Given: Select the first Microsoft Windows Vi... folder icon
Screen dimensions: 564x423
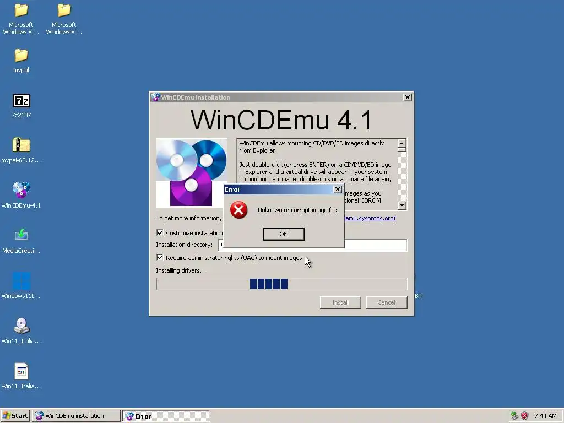Looking at the screenshot, I should coord(21,19).
